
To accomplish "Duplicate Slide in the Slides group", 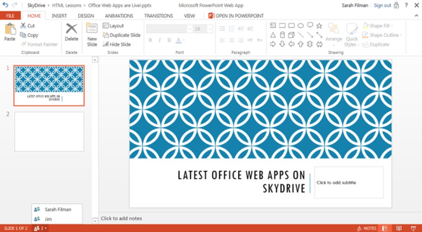I will [x=122, y=35].
